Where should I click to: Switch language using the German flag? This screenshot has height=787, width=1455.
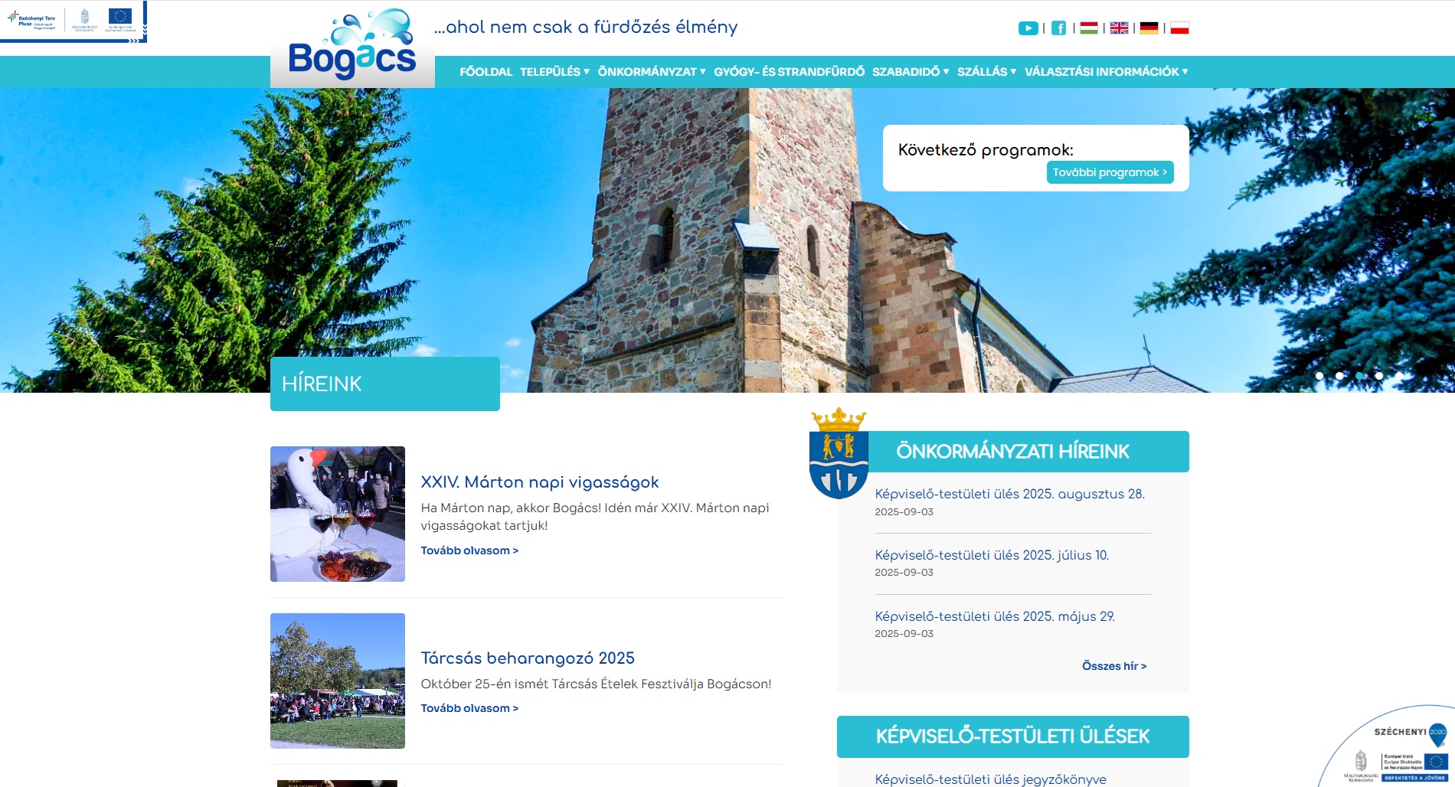click(x=1149, y=28)
